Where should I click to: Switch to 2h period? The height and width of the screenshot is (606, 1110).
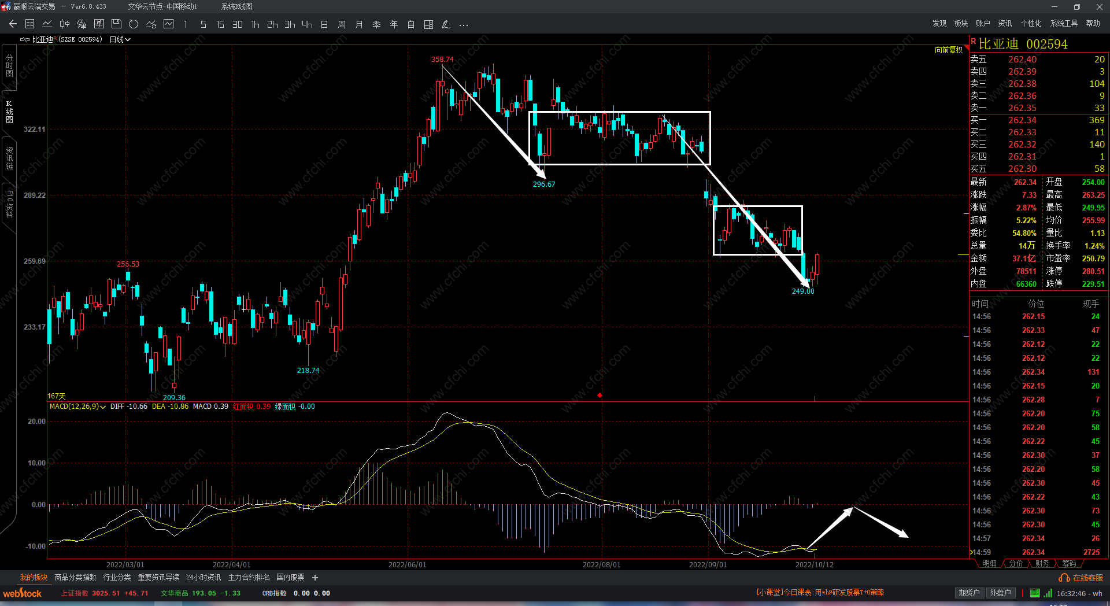point(272,24)
